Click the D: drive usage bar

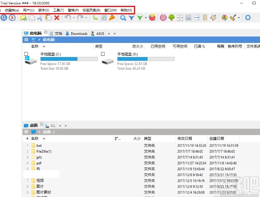pyautogui.click(x=146, y=59)
